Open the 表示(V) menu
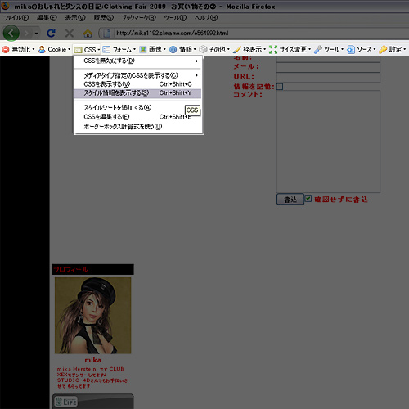Viewport: 409px width, 409px height. point(75,18)
